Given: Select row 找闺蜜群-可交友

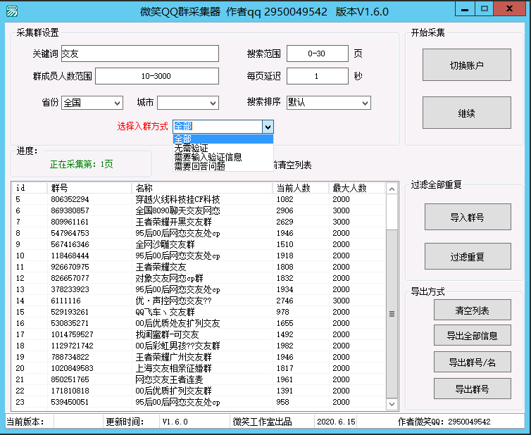Looking at the screenshot, I should coord(199,334).
